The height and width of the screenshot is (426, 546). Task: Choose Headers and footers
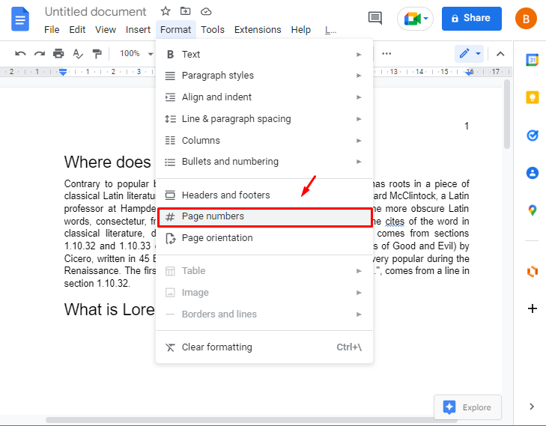tap(264, 195)
